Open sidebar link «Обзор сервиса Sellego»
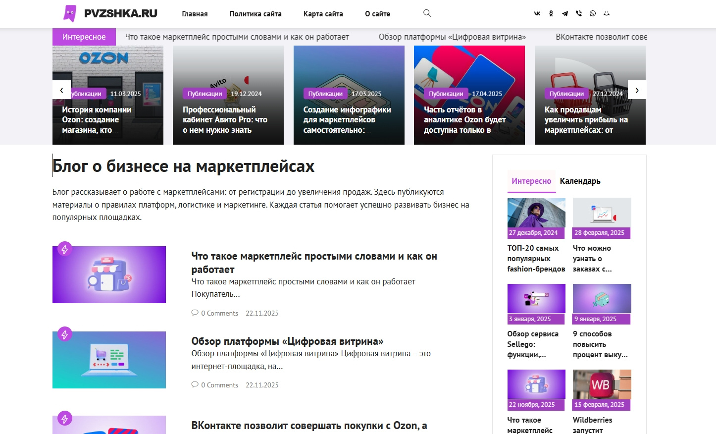 [533, 344]
